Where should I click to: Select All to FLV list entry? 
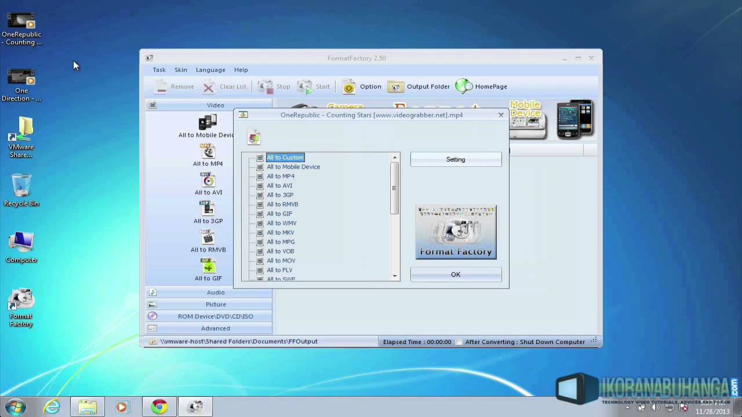(279, 270)
